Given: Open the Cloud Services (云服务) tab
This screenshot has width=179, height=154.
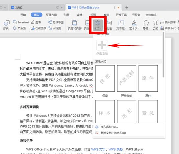Looking at the screenshot, I should pyautogui.click(x=136, y=15).
